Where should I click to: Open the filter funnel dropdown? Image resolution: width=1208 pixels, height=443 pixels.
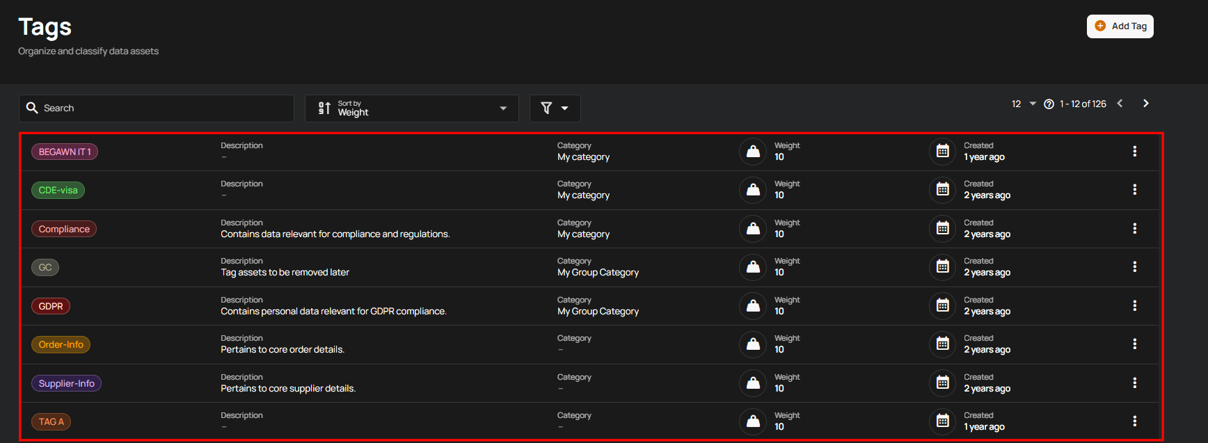point(555,108)
